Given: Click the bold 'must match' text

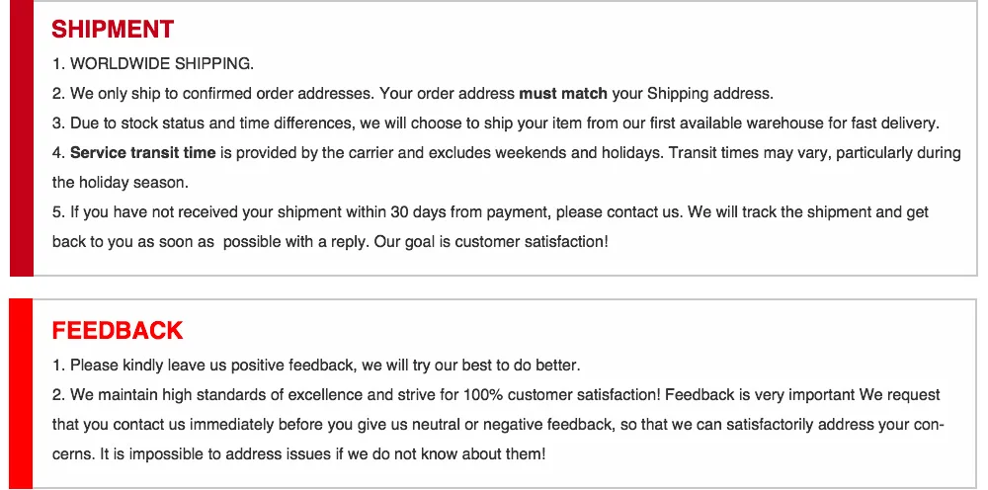Looking at the screenshot, I should point(563,94).
